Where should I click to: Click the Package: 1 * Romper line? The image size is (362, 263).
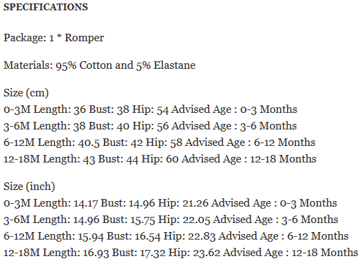point(54,38)
